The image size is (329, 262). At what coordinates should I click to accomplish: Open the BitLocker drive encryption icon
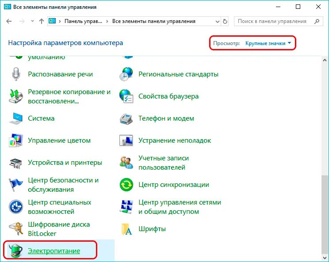click(x=16, y=229)
